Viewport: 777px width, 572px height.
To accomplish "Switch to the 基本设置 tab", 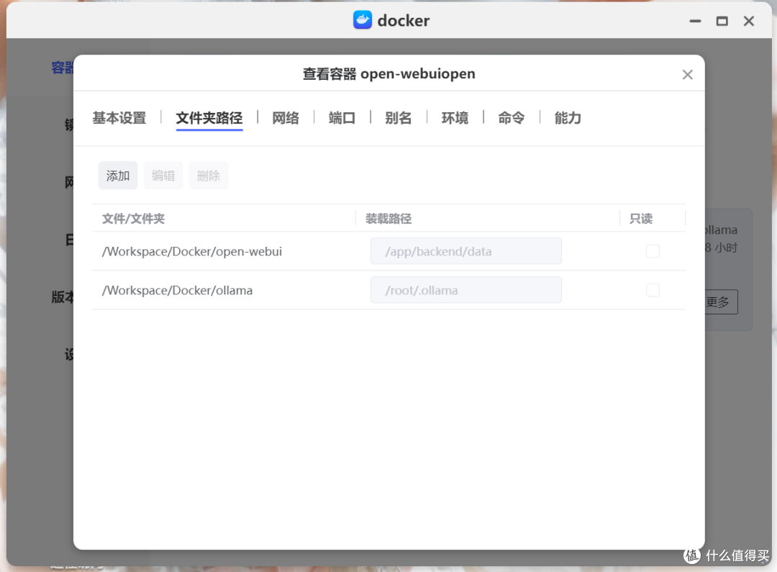I will [x=119, y=118].
